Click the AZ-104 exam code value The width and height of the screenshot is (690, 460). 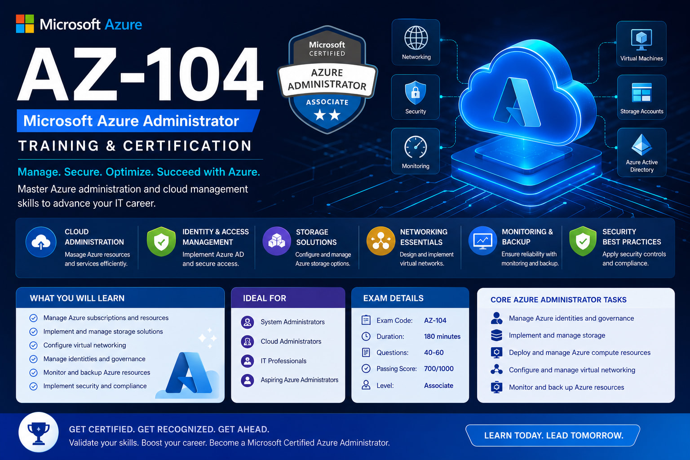[x=435, y=320]
